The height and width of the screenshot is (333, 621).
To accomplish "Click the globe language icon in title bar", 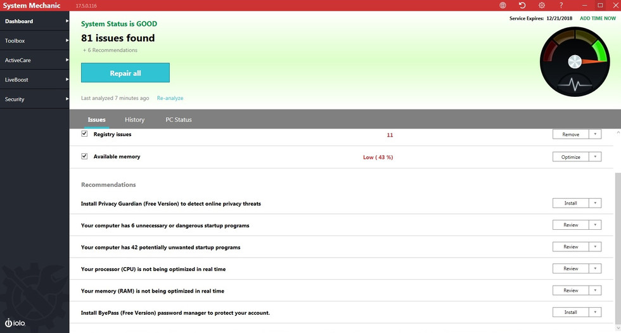I will point(503,6).
